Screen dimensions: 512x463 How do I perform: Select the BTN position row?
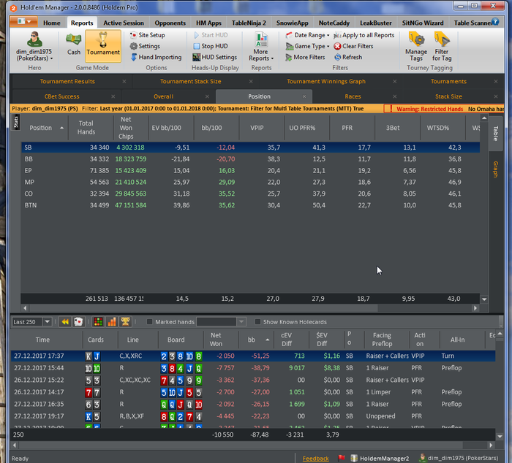click(x=250, y=205)
